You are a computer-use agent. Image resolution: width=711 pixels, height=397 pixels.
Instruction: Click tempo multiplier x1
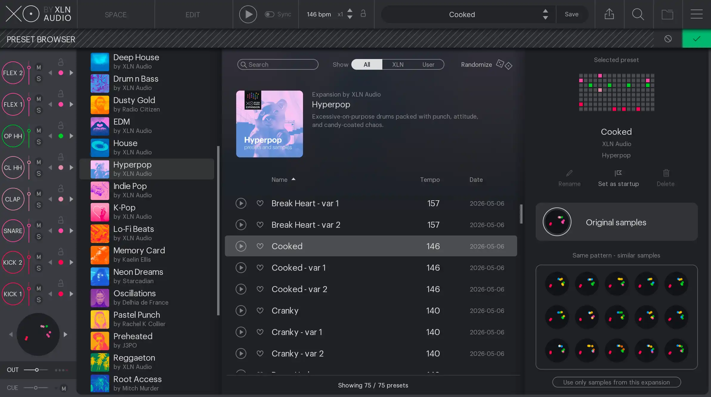pos(340,14)
